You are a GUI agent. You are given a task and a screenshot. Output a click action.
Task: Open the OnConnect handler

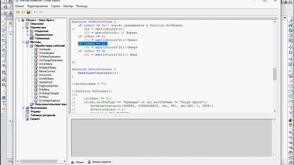[45, 75]
